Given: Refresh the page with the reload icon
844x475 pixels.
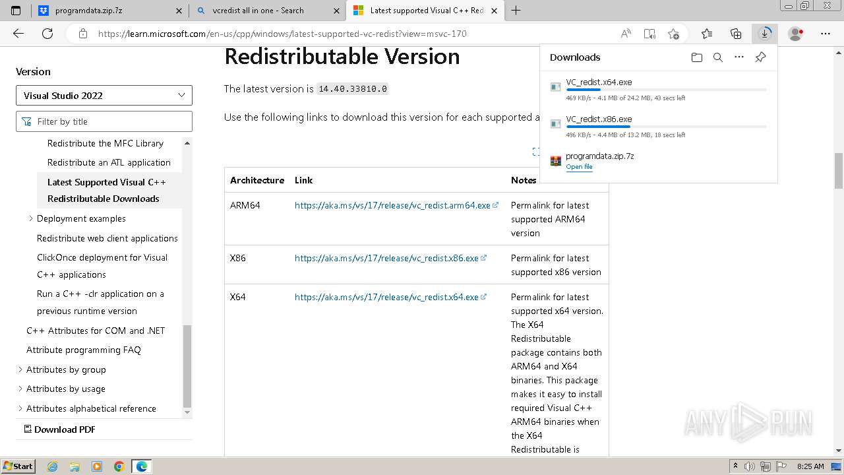Looking at the screenshot, I should 47,34.
